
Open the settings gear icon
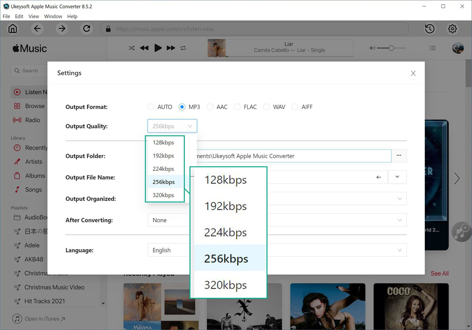[452, 29]
